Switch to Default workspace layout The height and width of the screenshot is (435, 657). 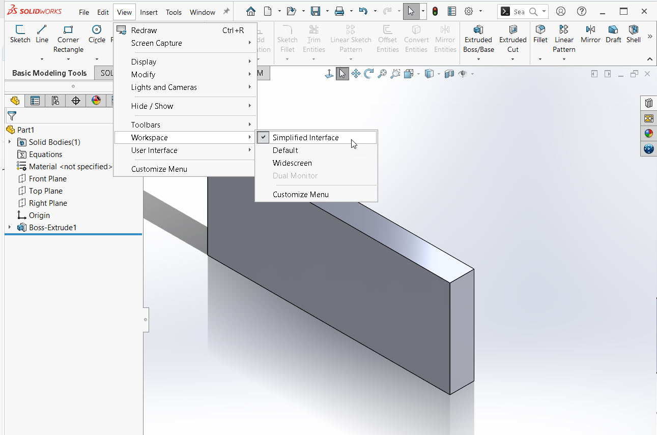tap(285, 150)
